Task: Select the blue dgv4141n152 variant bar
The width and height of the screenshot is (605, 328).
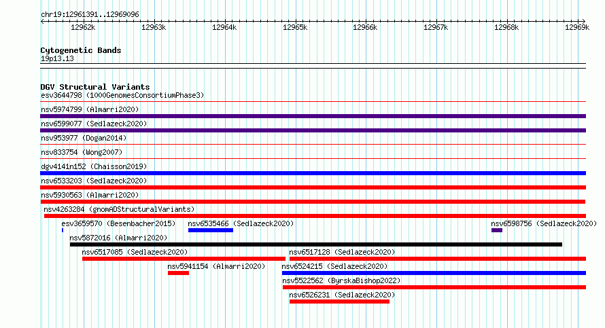Action: click(313, 173)
